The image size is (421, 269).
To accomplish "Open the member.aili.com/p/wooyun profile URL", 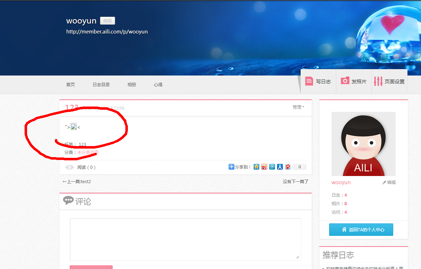I will point(107,32).
